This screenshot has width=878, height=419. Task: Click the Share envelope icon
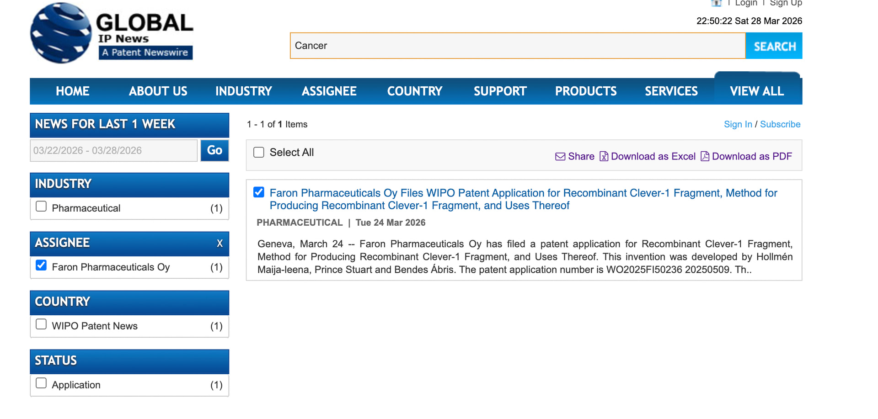[560, 157]
